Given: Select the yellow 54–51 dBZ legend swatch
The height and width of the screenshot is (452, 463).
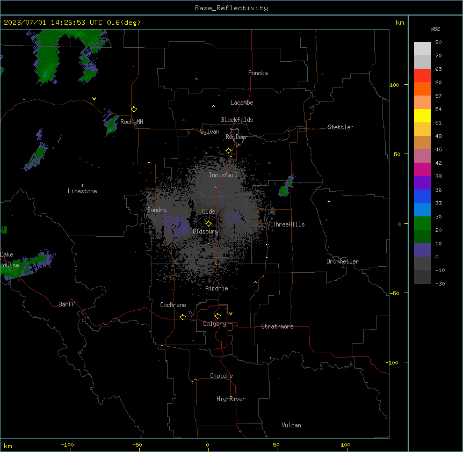Looking at the screenshot, I should click(x=422, y=115).
